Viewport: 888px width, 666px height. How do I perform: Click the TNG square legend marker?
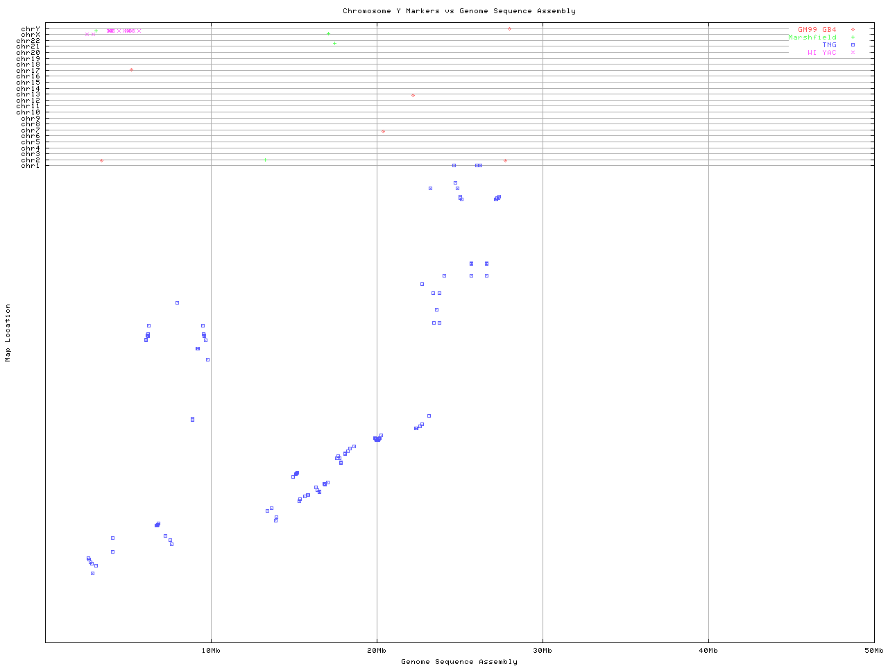(853, 45)
